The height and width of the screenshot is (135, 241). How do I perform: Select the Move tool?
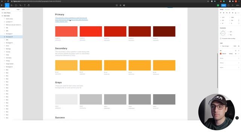pyautogui.click(x=7, y=5)
